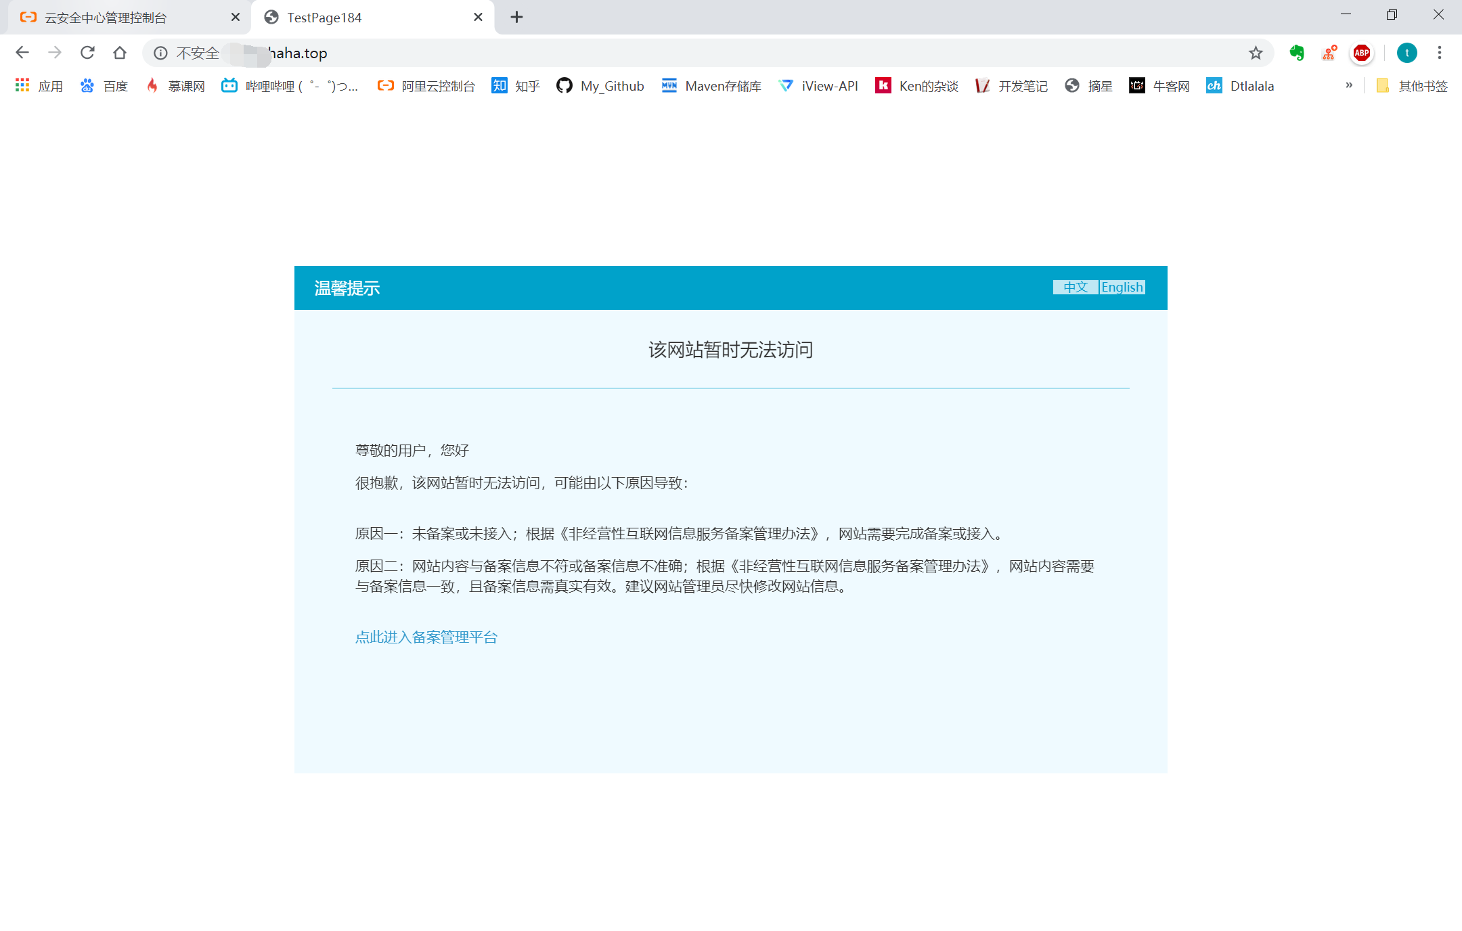Bookmark this page with the star
The height and width of the screenshot is (931, 1462).
point(1256,53)
